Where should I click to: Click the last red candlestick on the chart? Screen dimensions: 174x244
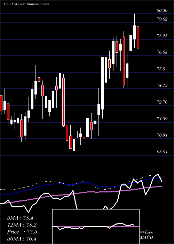click(138, 37)
